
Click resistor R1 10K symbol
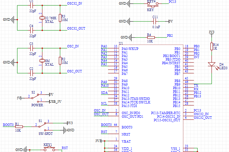click(x=19, y=127)
